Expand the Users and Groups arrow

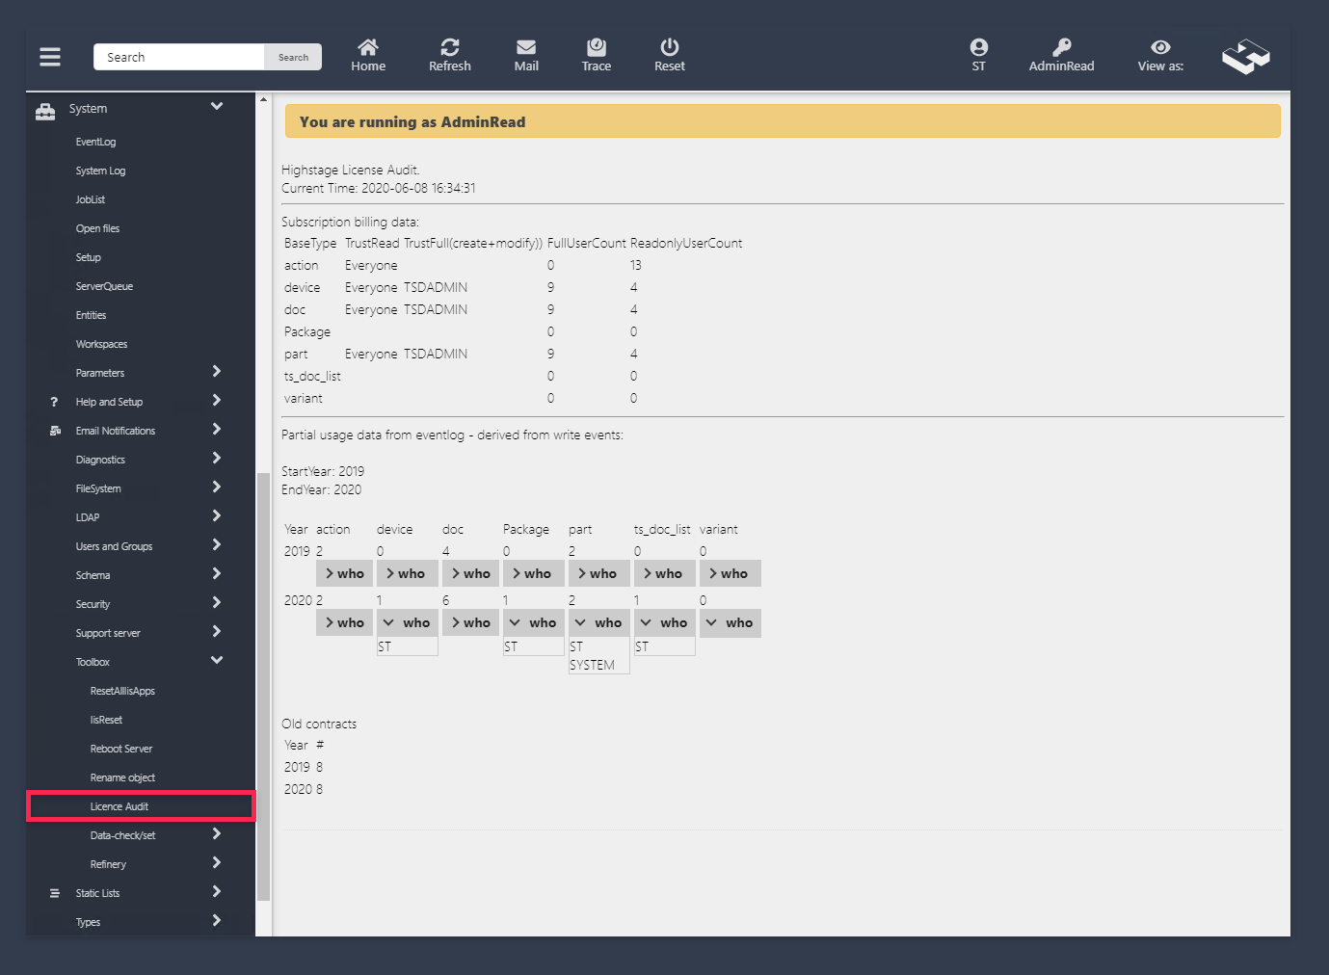pos(217,544)
